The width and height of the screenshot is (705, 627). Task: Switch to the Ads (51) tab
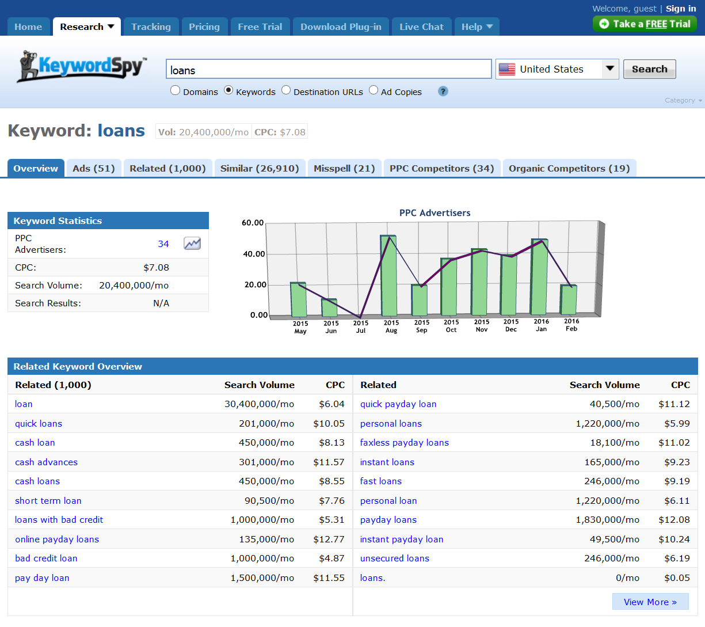coord(94,168)
